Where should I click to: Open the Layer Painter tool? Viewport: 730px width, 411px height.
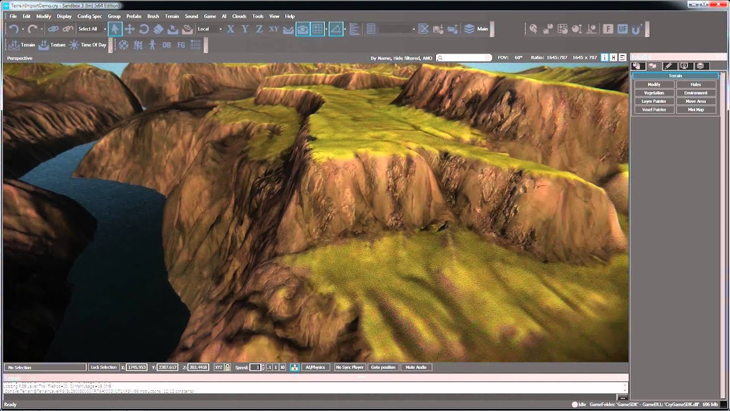click(x=654, y=101)
